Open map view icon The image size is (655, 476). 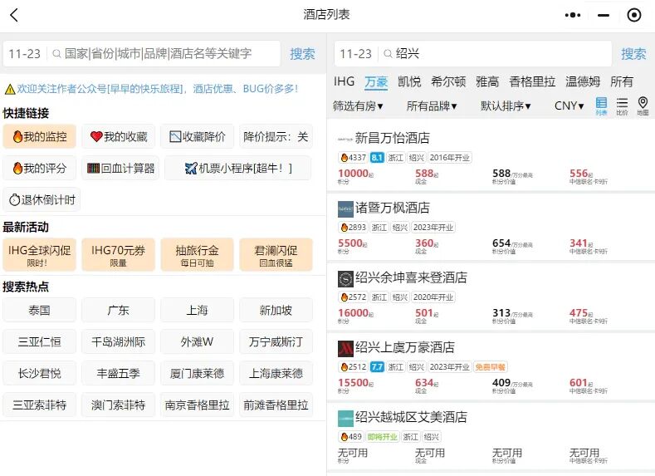tap(643, 106)
